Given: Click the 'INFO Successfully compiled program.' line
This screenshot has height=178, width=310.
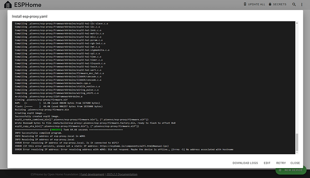Looking at the screenshot, I should coord(39,133).
